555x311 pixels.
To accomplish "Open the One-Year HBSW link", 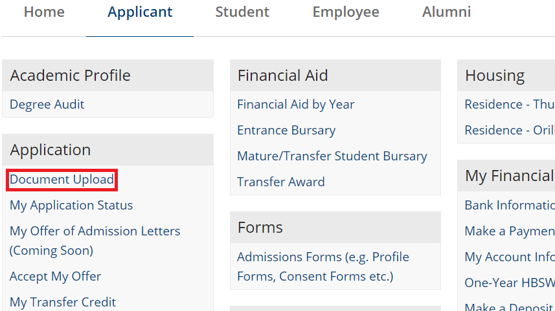I will coord(509,283).
